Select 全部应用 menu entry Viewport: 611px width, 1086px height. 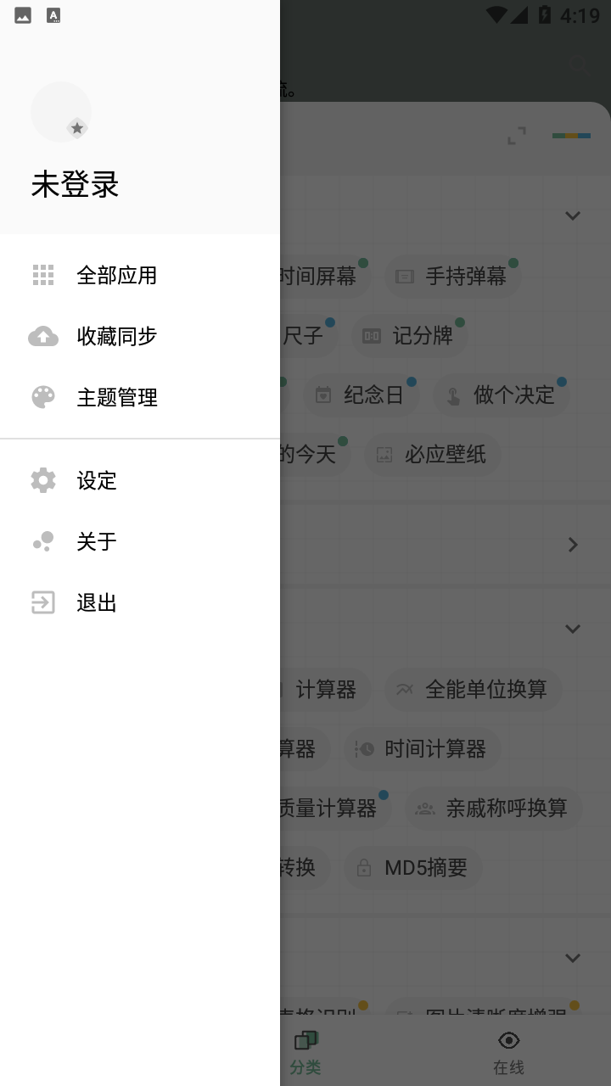[x=140, y=275]
